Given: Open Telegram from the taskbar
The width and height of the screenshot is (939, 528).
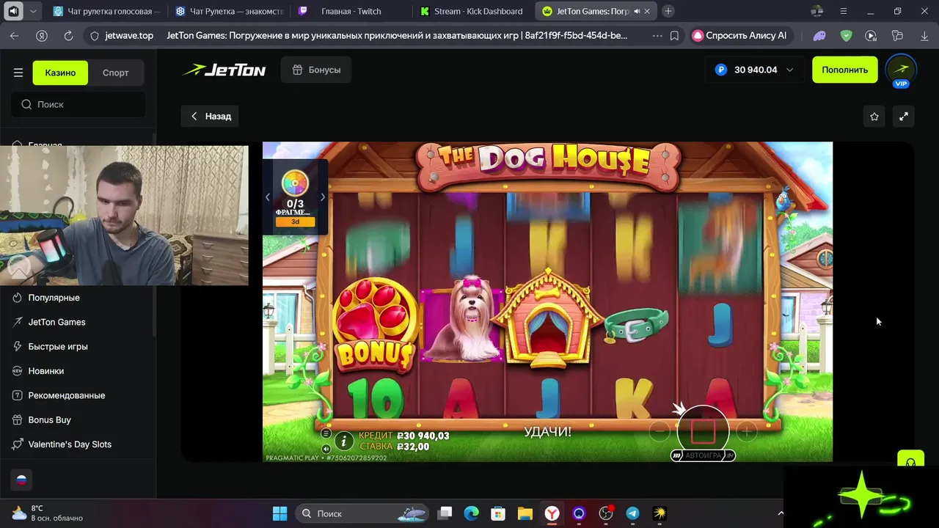Looking at the screenshot, I should (x=632, y=513).
